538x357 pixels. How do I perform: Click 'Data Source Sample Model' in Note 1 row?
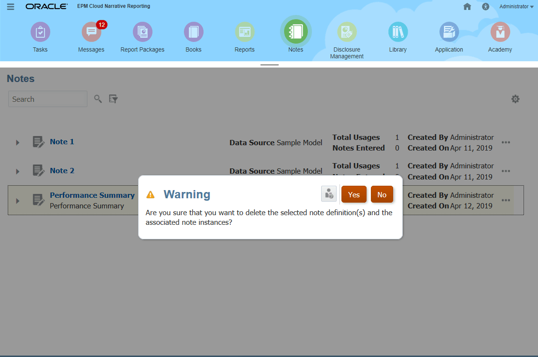pyautogui.click(x=276, y=142)
